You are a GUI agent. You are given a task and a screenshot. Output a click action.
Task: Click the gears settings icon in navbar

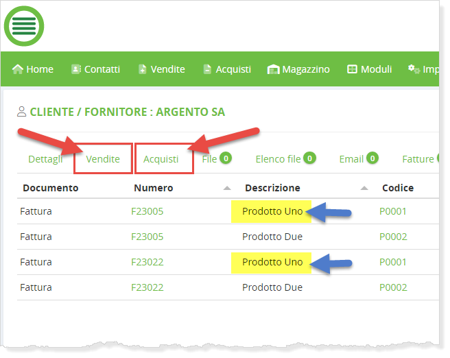coord(414,69)
